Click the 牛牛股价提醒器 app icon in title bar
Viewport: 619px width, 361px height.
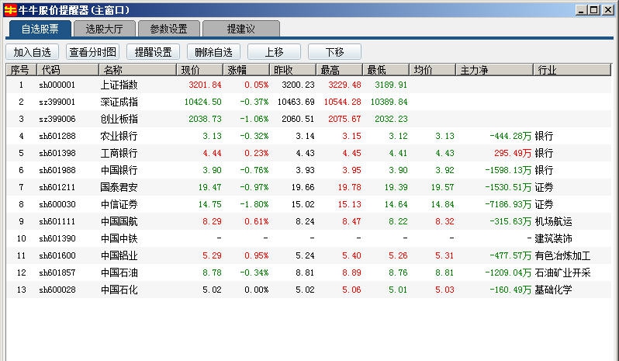[x=10, y=9]
